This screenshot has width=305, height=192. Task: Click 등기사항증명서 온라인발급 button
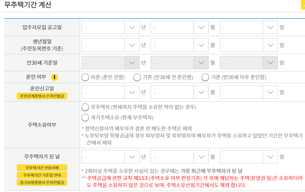pyautogui.click(x=42, y=182)
